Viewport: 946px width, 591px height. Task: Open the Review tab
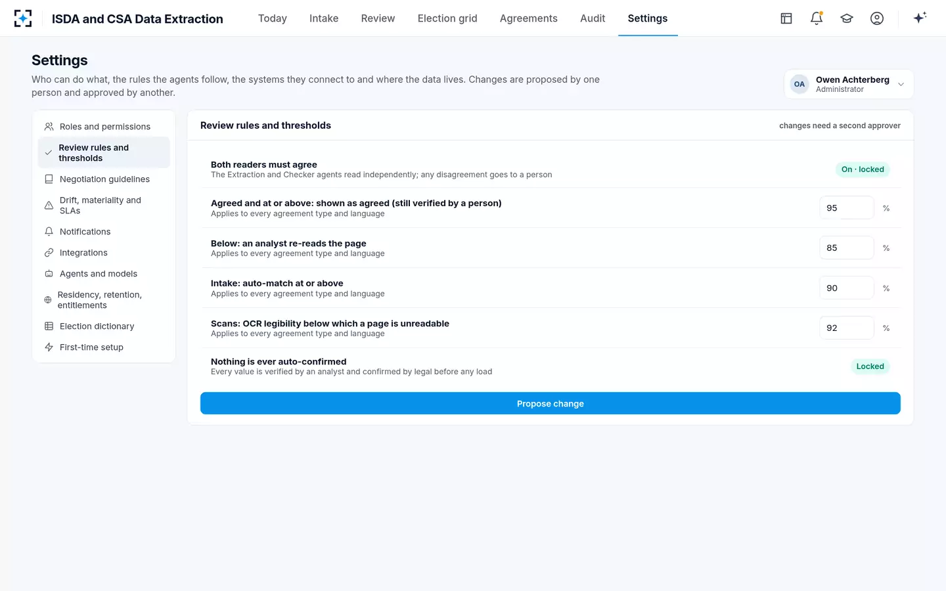(378, 18)
